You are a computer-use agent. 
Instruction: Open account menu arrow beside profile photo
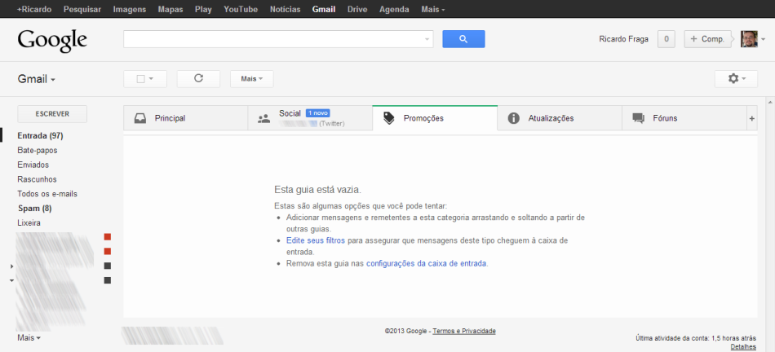763,39
